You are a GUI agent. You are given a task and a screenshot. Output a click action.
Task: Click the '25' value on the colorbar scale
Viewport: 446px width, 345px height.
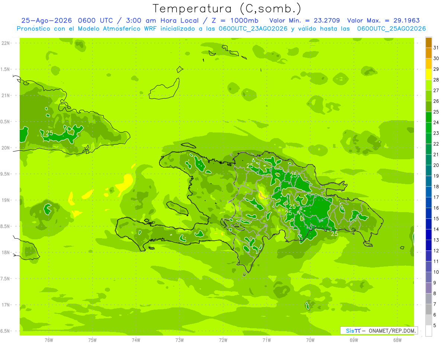coord(436,112)
